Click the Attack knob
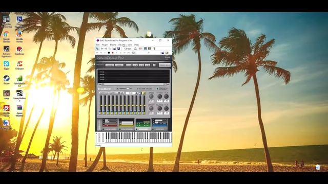Viewport: 328px width, 184px height. tap(159, 97)
